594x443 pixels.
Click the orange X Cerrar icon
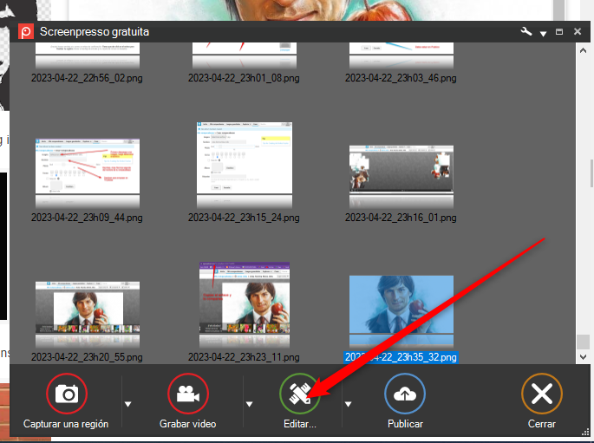542,394
